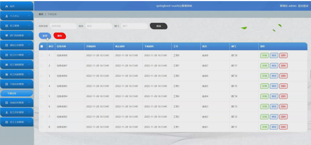Click 修改 for row 任务名称4
The width and height of the screenshot is (311, 145).
point(274,96)
